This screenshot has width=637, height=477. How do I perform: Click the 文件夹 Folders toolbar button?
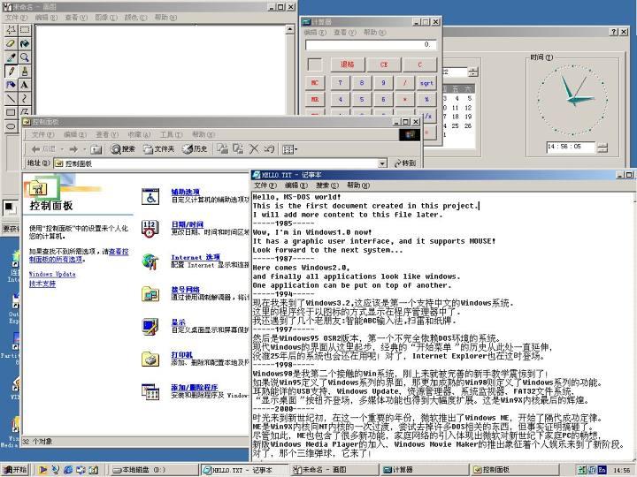tap(158, 149)
